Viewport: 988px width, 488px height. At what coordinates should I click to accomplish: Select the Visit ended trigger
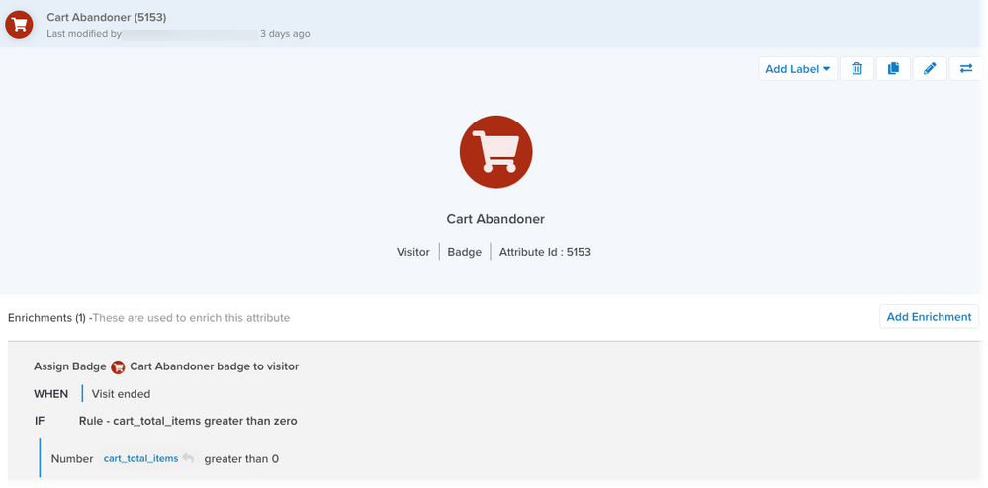(121, 394)
